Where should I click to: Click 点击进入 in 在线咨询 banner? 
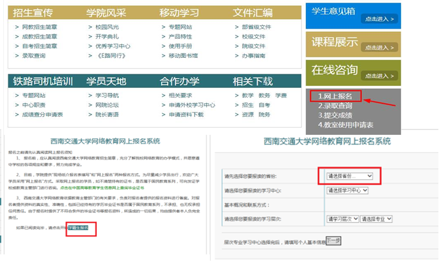point(379,76)
